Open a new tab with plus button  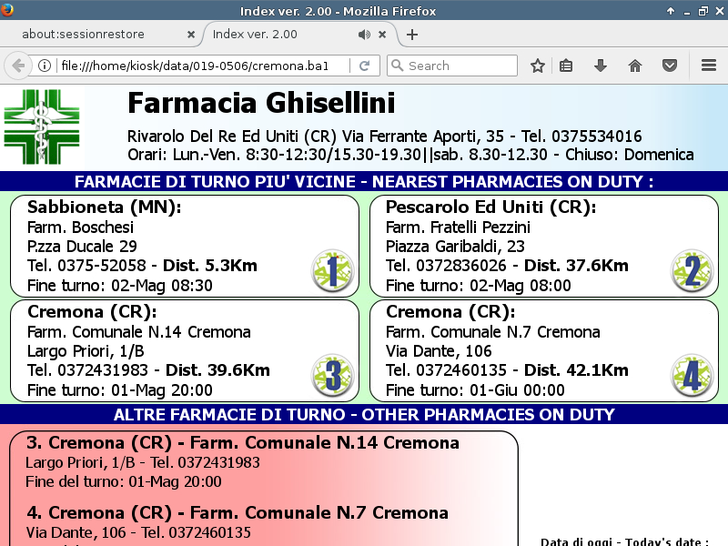point(412,35)
